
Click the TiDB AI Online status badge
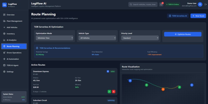tap(173, 4)
